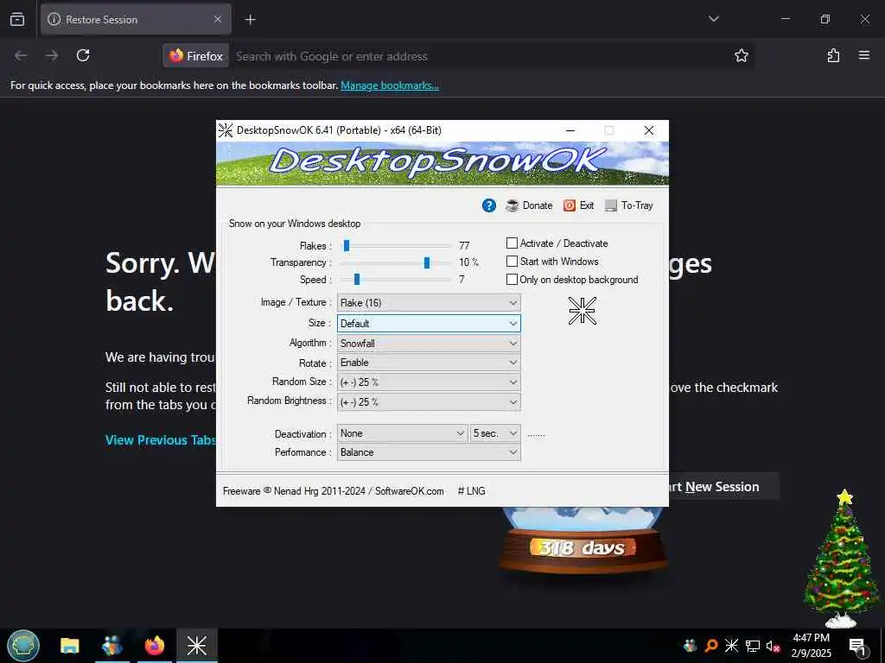This screenshot has height=663, width=885.
Task: Click Exit in DesktopSnowOK toolbar
Action: coord(579,205)
